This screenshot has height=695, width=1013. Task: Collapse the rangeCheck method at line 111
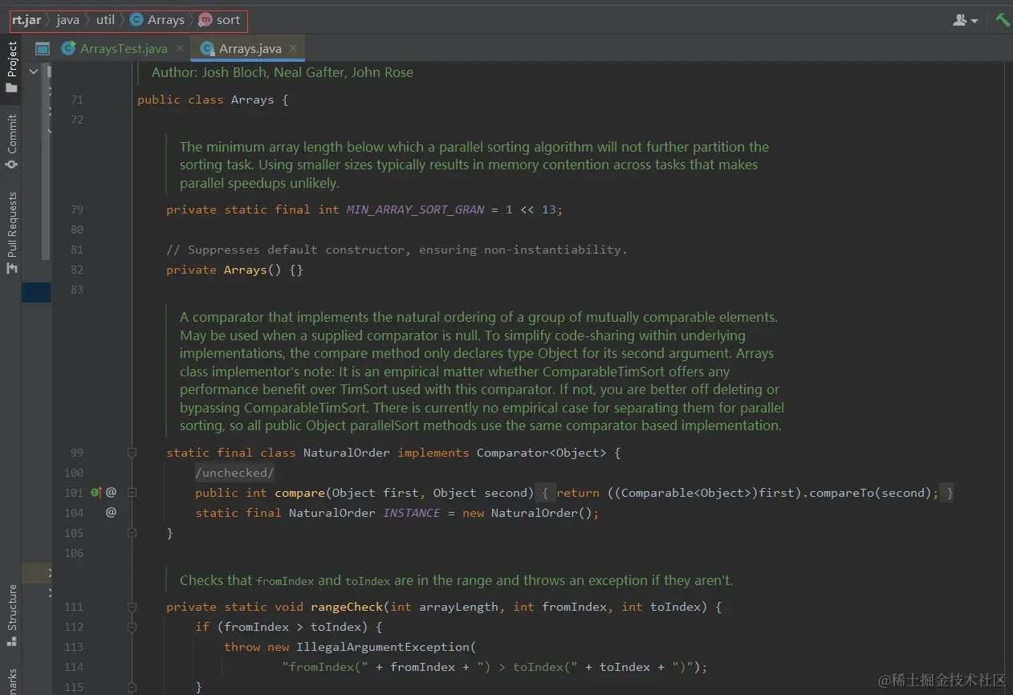point(132,607)
